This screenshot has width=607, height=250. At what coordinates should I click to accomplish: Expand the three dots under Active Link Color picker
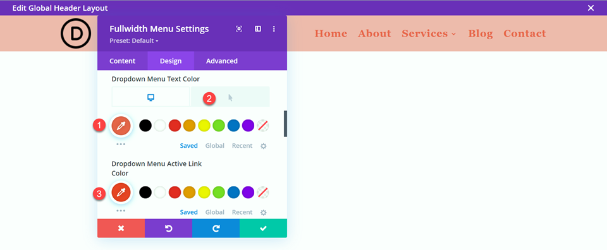coord(121,211)
